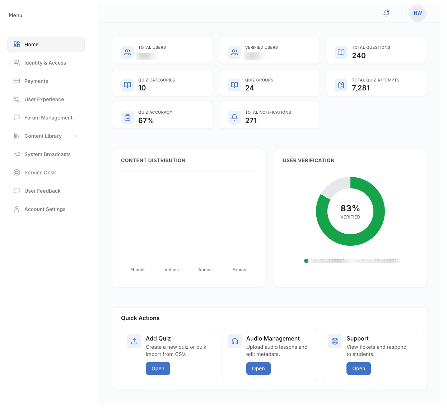Select User Experience in sidebar
This screenshot has height=413, width=447.
point(46,99)
